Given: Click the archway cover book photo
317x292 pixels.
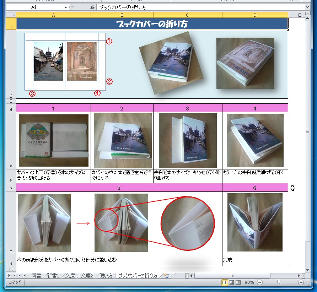Looking at the screenshot, I should point(245,63).
